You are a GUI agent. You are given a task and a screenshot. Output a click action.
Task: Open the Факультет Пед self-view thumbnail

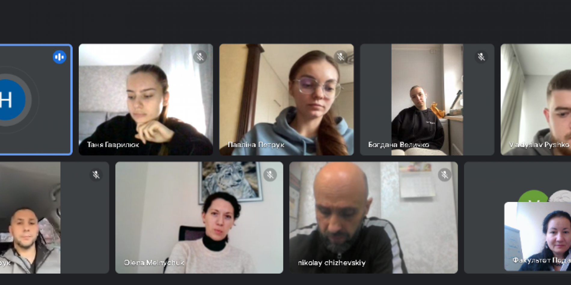[538, 236]
